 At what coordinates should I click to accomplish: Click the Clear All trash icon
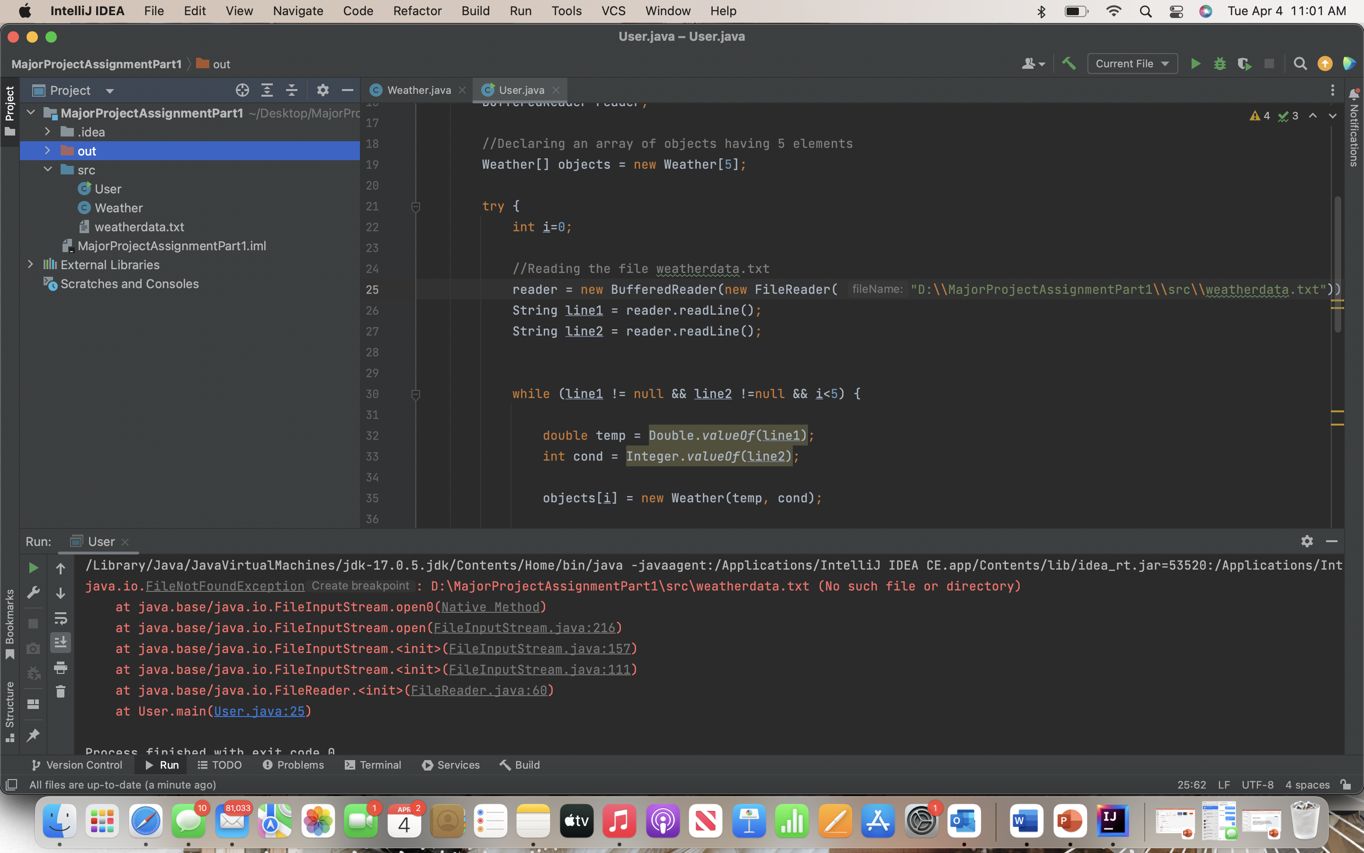(x=60, y=692)
